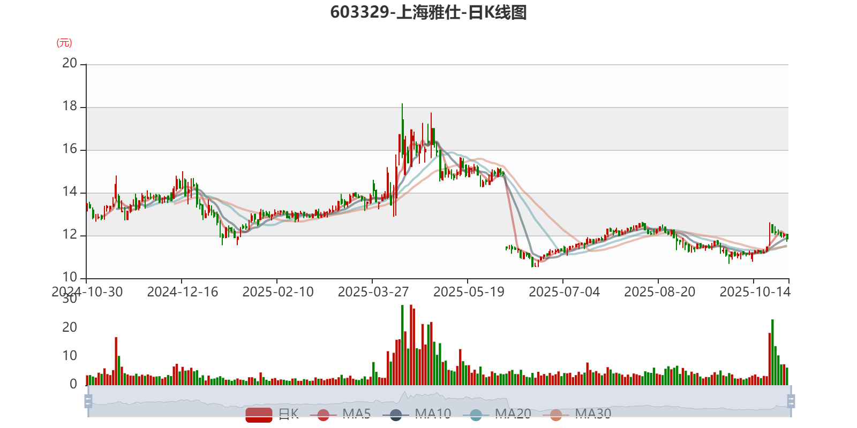Click the price axis label 20
The width and height of the screenshot is (857, 428).
pyautogui.click(x=70, y=63)
